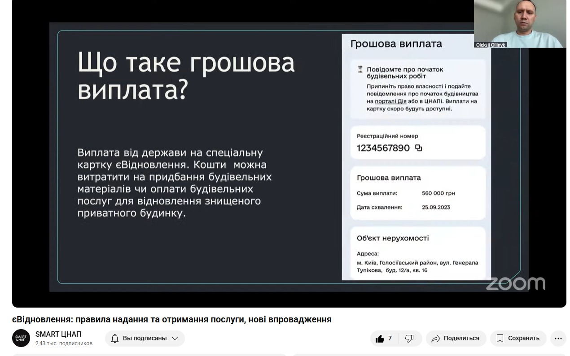
Task: Click the "Дата схвалення:" label
Action: tap(380, 207)
